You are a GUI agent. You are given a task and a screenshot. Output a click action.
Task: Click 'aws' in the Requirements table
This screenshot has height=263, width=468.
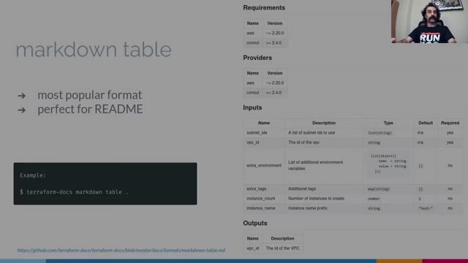click(250, 33)
